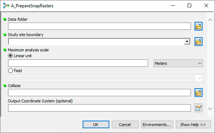Viewport: 215px width, 133px height.
Task: Open Output Coordinate System properties dialog
Action: (x=199, y=108)
